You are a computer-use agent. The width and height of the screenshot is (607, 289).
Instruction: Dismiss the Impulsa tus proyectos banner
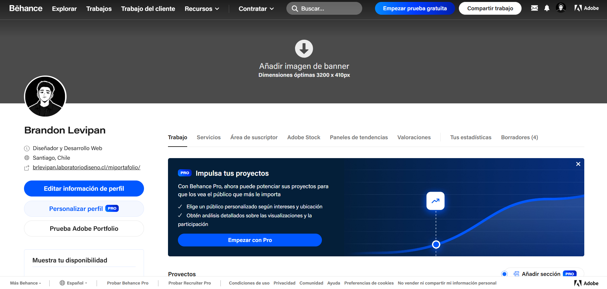point(578,164)
